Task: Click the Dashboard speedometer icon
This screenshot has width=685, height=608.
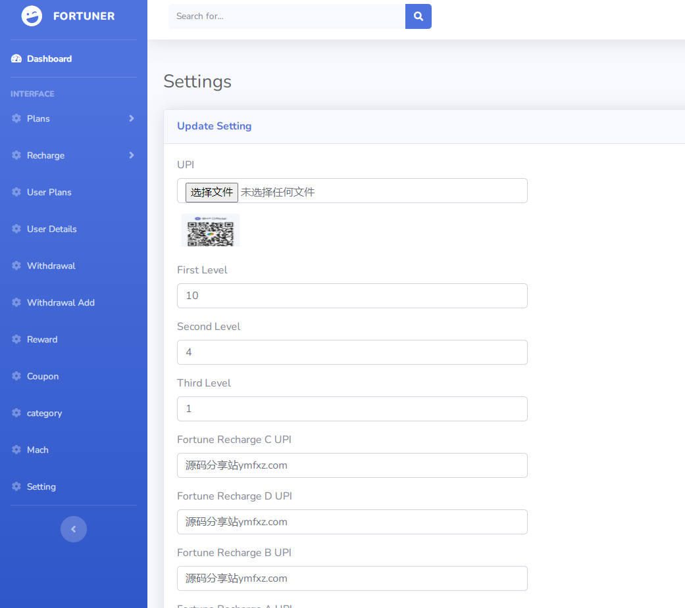Action: coord(16,59)
